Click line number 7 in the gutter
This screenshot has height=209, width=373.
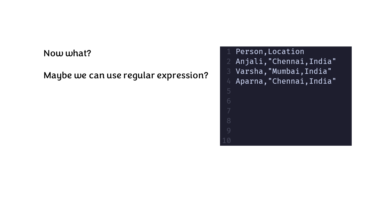229,111
